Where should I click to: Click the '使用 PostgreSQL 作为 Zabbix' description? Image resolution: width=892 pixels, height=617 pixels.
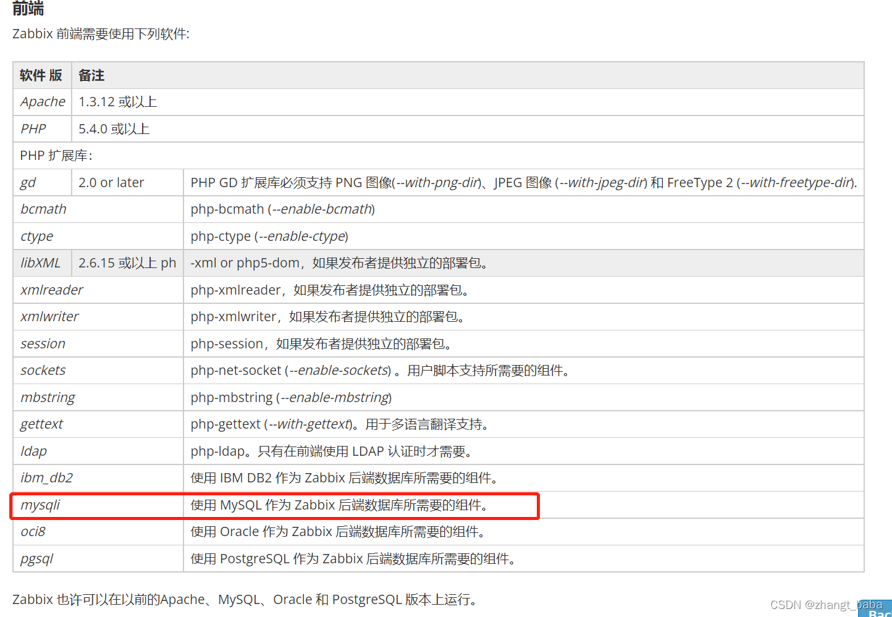pyautogui.click(x=523, y=559)
